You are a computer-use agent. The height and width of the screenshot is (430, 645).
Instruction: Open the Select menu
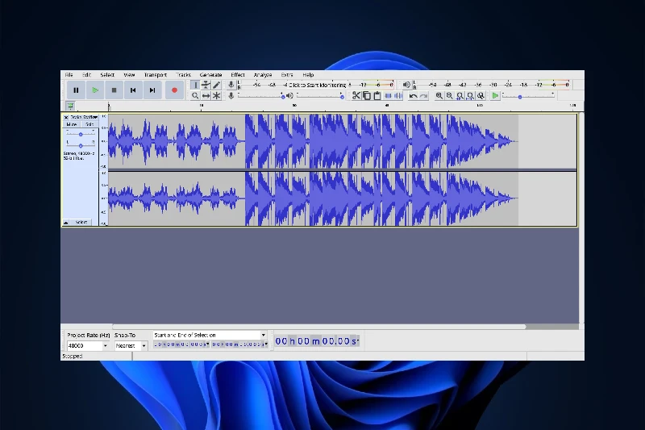(107, 75)
